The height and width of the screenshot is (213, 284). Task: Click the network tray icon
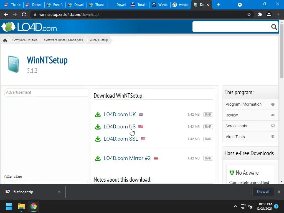pos(243,206)
